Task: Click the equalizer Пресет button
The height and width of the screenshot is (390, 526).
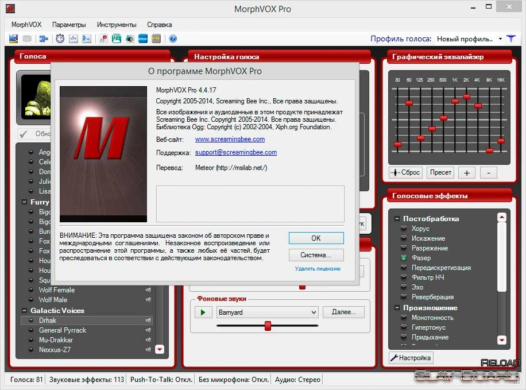Action: click(x=440, y=172)
